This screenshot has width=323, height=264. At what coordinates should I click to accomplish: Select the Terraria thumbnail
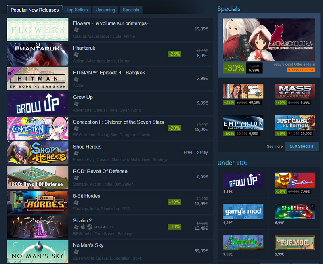pyautogui.click(x=243, y=243)
